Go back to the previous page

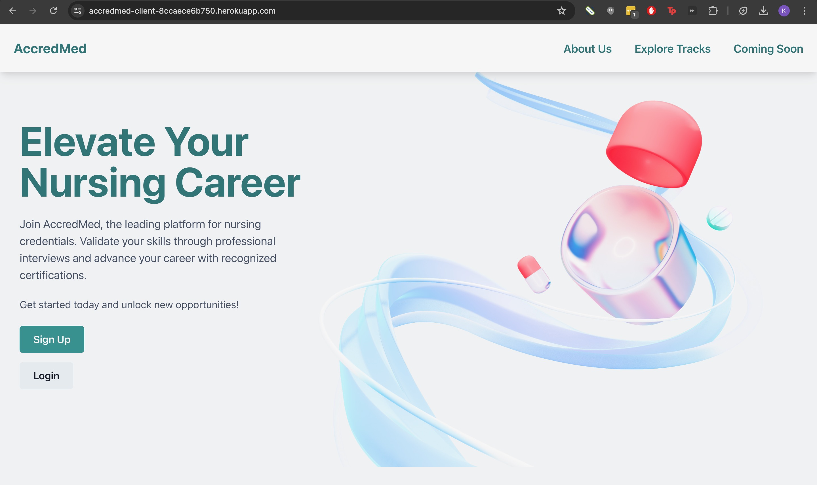[12, 11]
